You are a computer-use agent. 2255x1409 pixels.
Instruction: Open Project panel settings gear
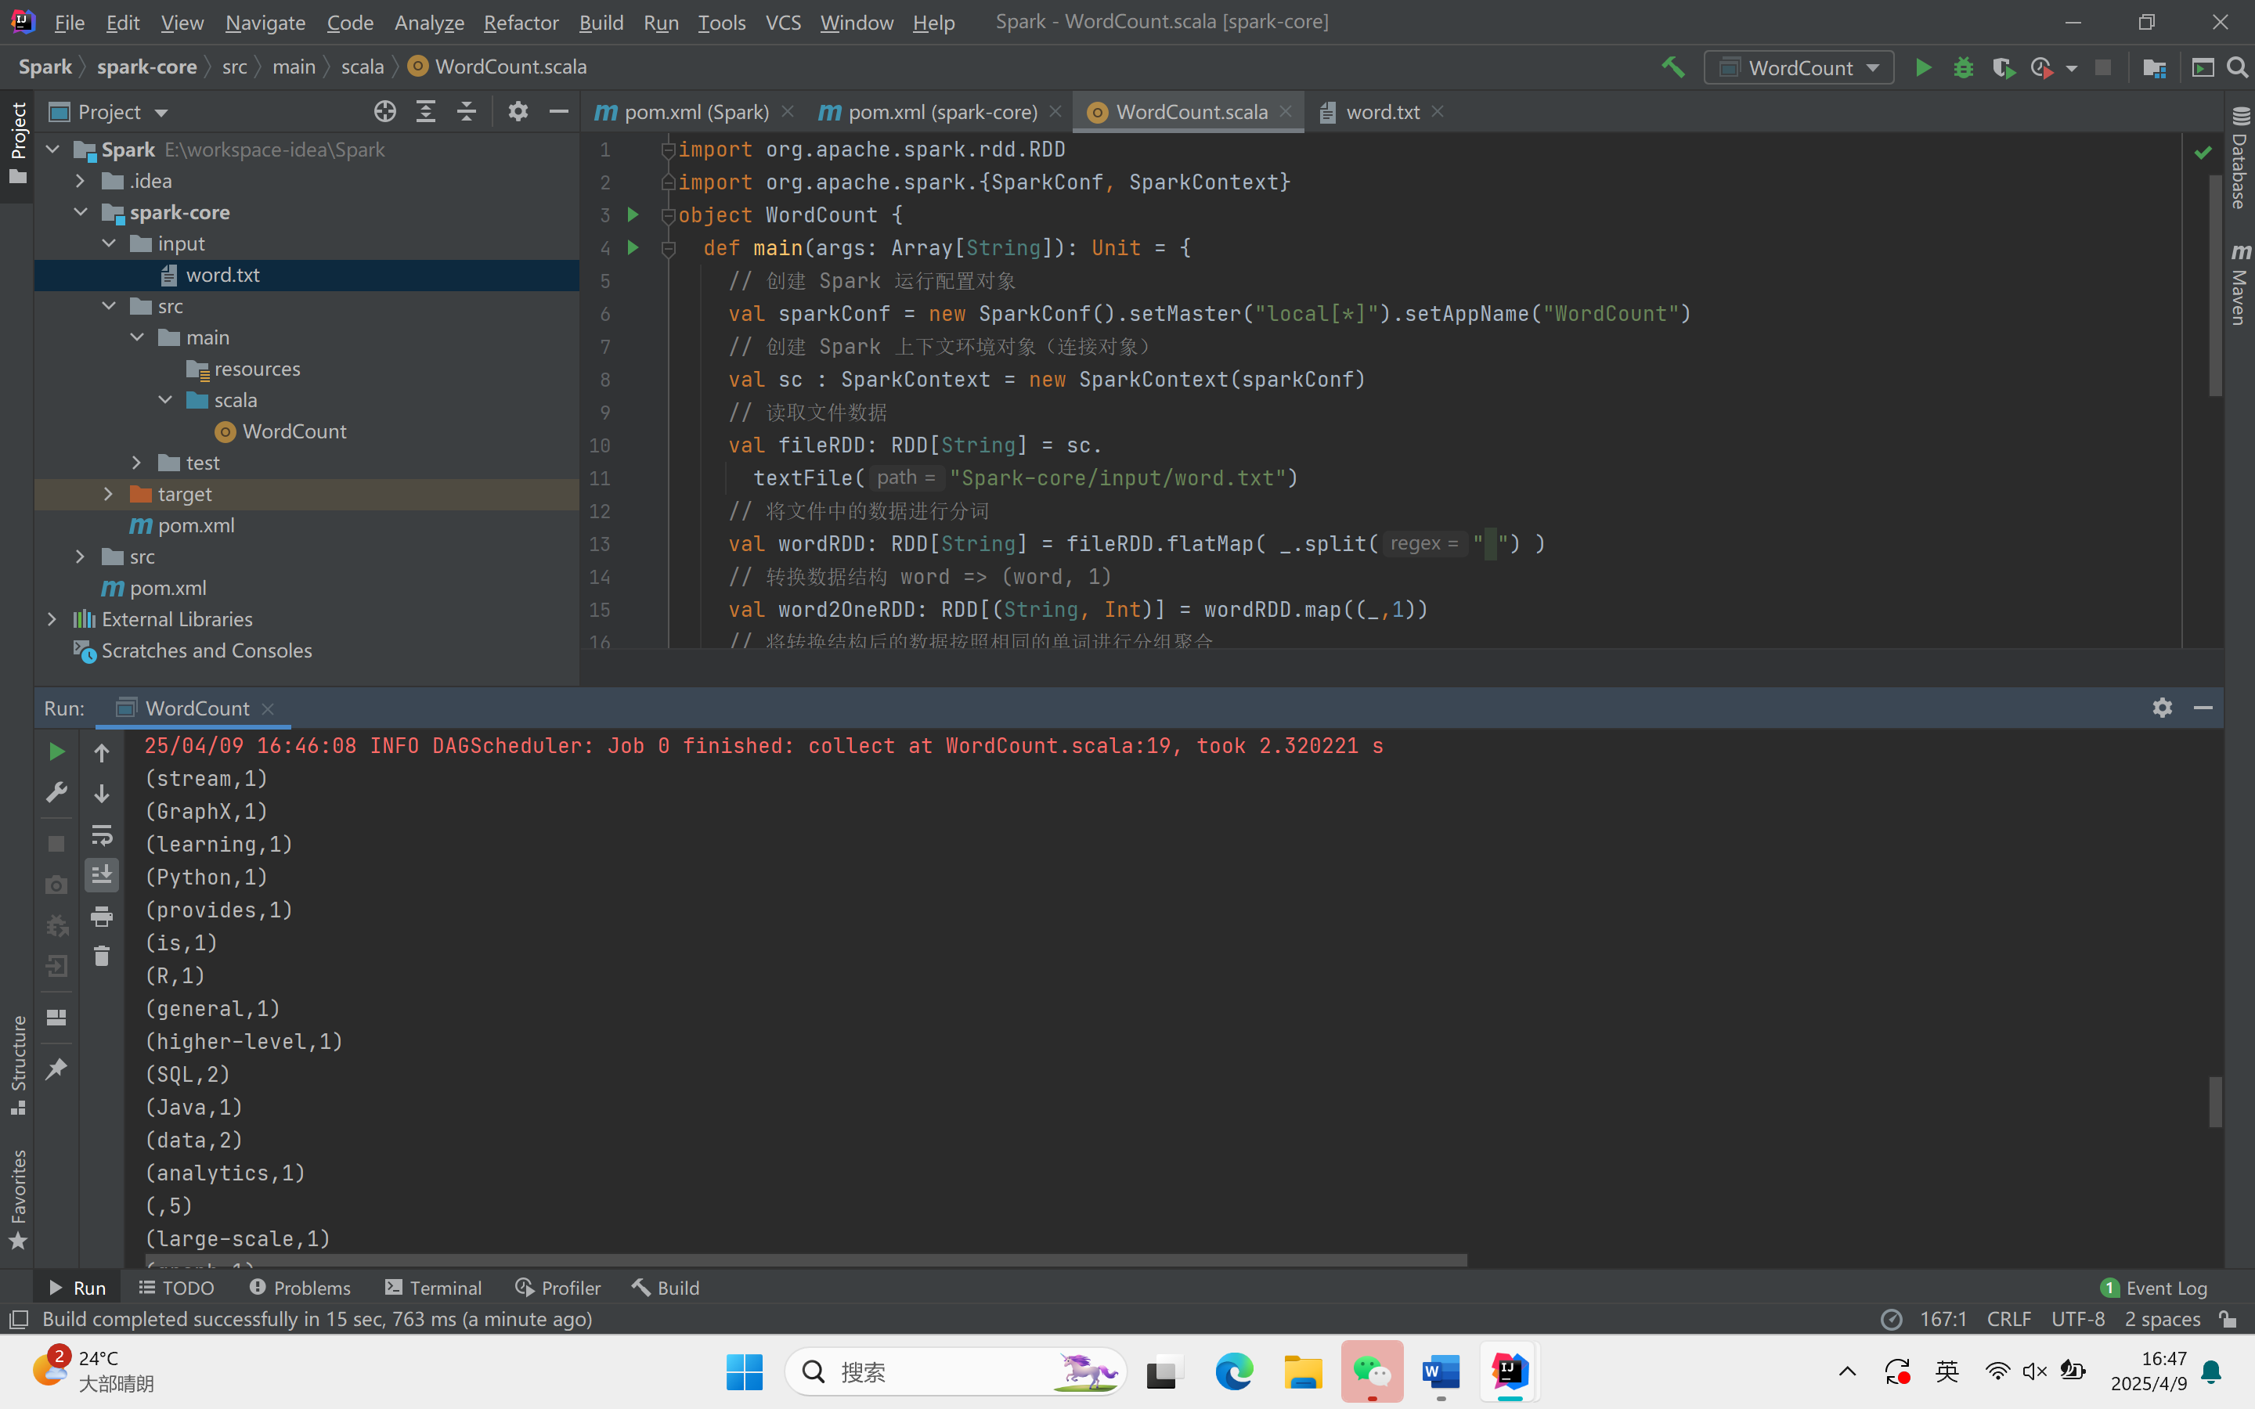[x=518, y=112]
